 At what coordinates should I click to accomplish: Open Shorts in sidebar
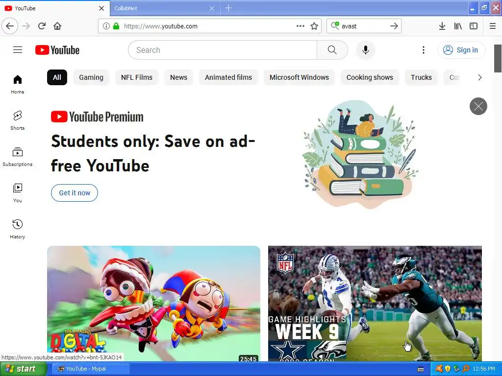(18, 120)
